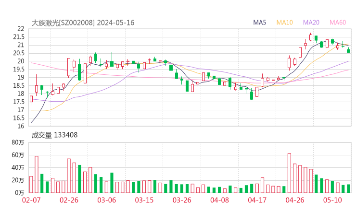
Task: Click the chart title 大族激光[SZ002008] 2024-05-16
Action: click(83, 23)
